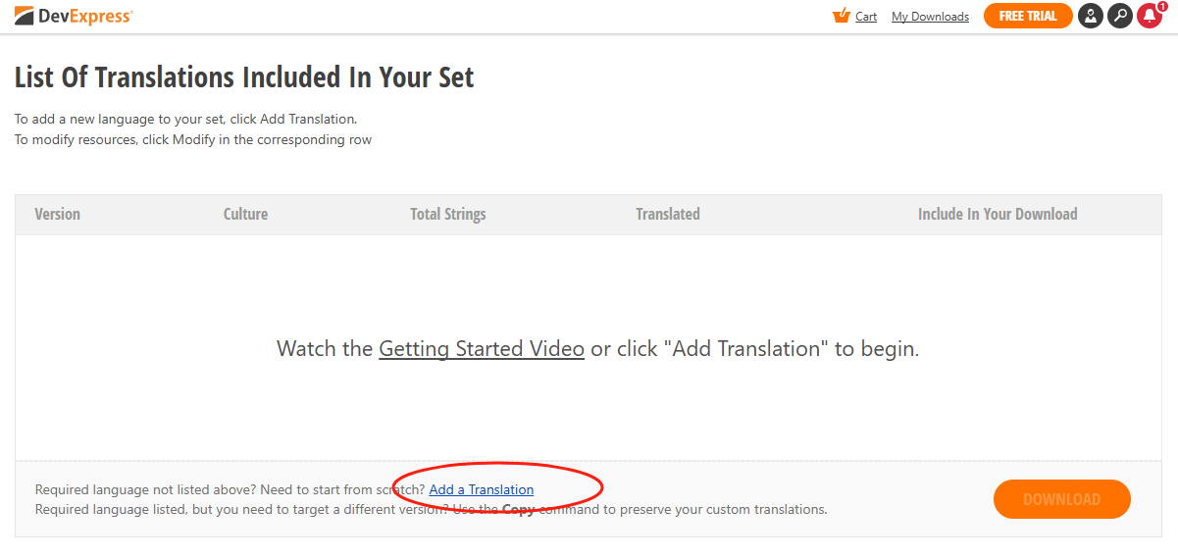Click the page title heading text
Screen dimensions: 1178x558
pyautogui.click(x=244, y=77)
